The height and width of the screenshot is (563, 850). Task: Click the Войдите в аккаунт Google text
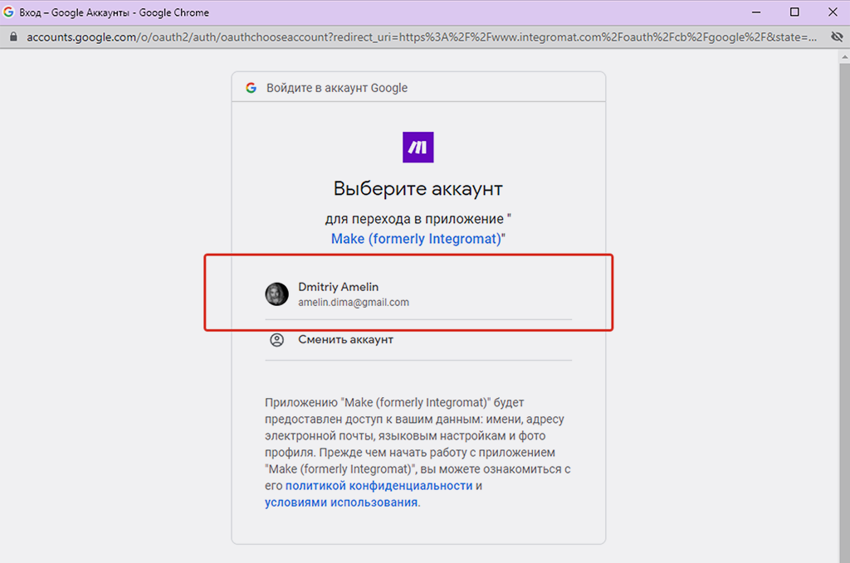[337, 88]
